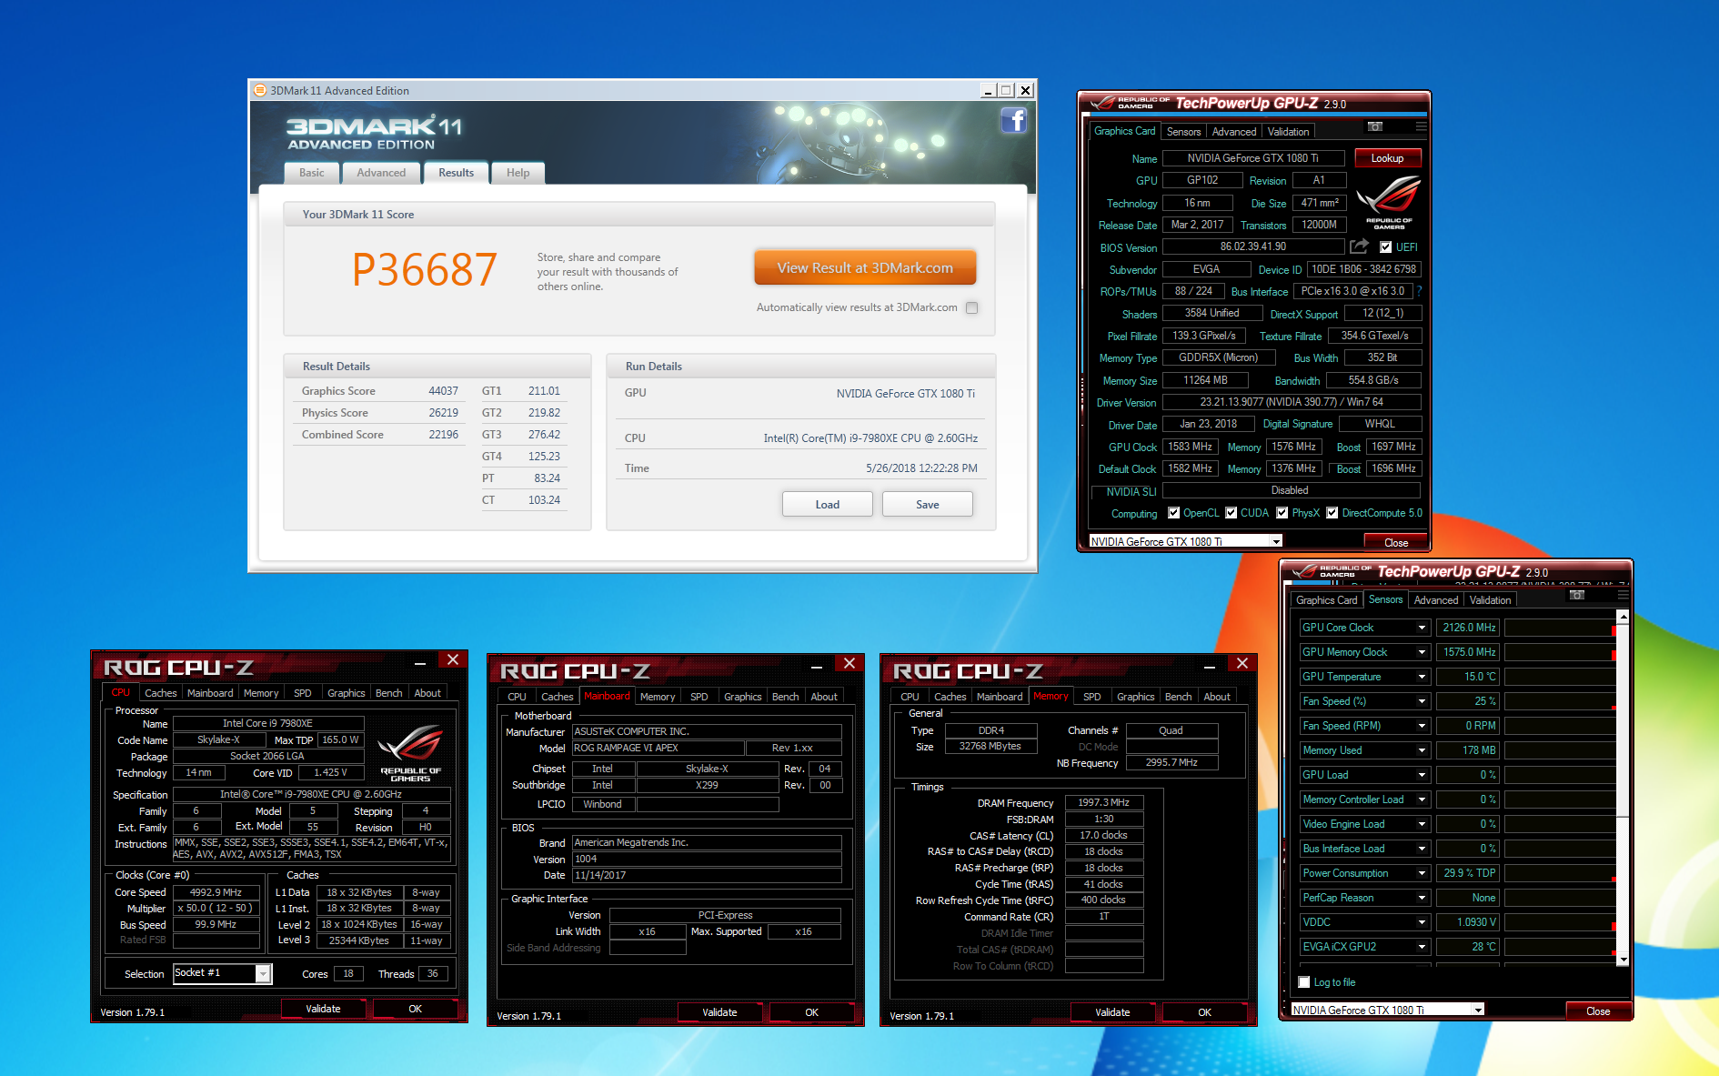
Task: Open Sensors tab in GPU-Z Graphics Card window
Action: point(1184,132)
